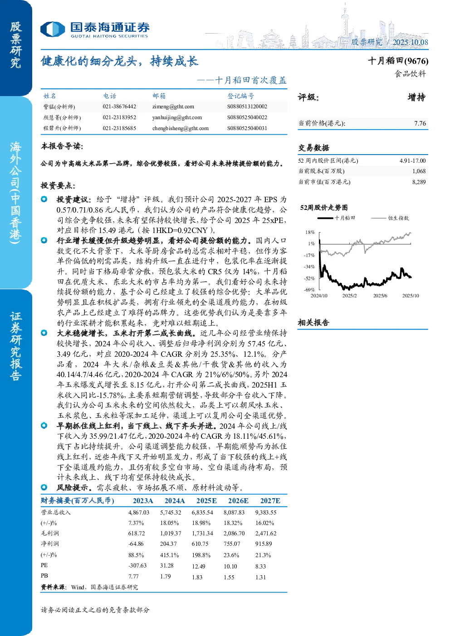Viewport: 450px width, 636px height.
Task: Click the 2024A gross profit 1,019.37
Action: point(171,534)
